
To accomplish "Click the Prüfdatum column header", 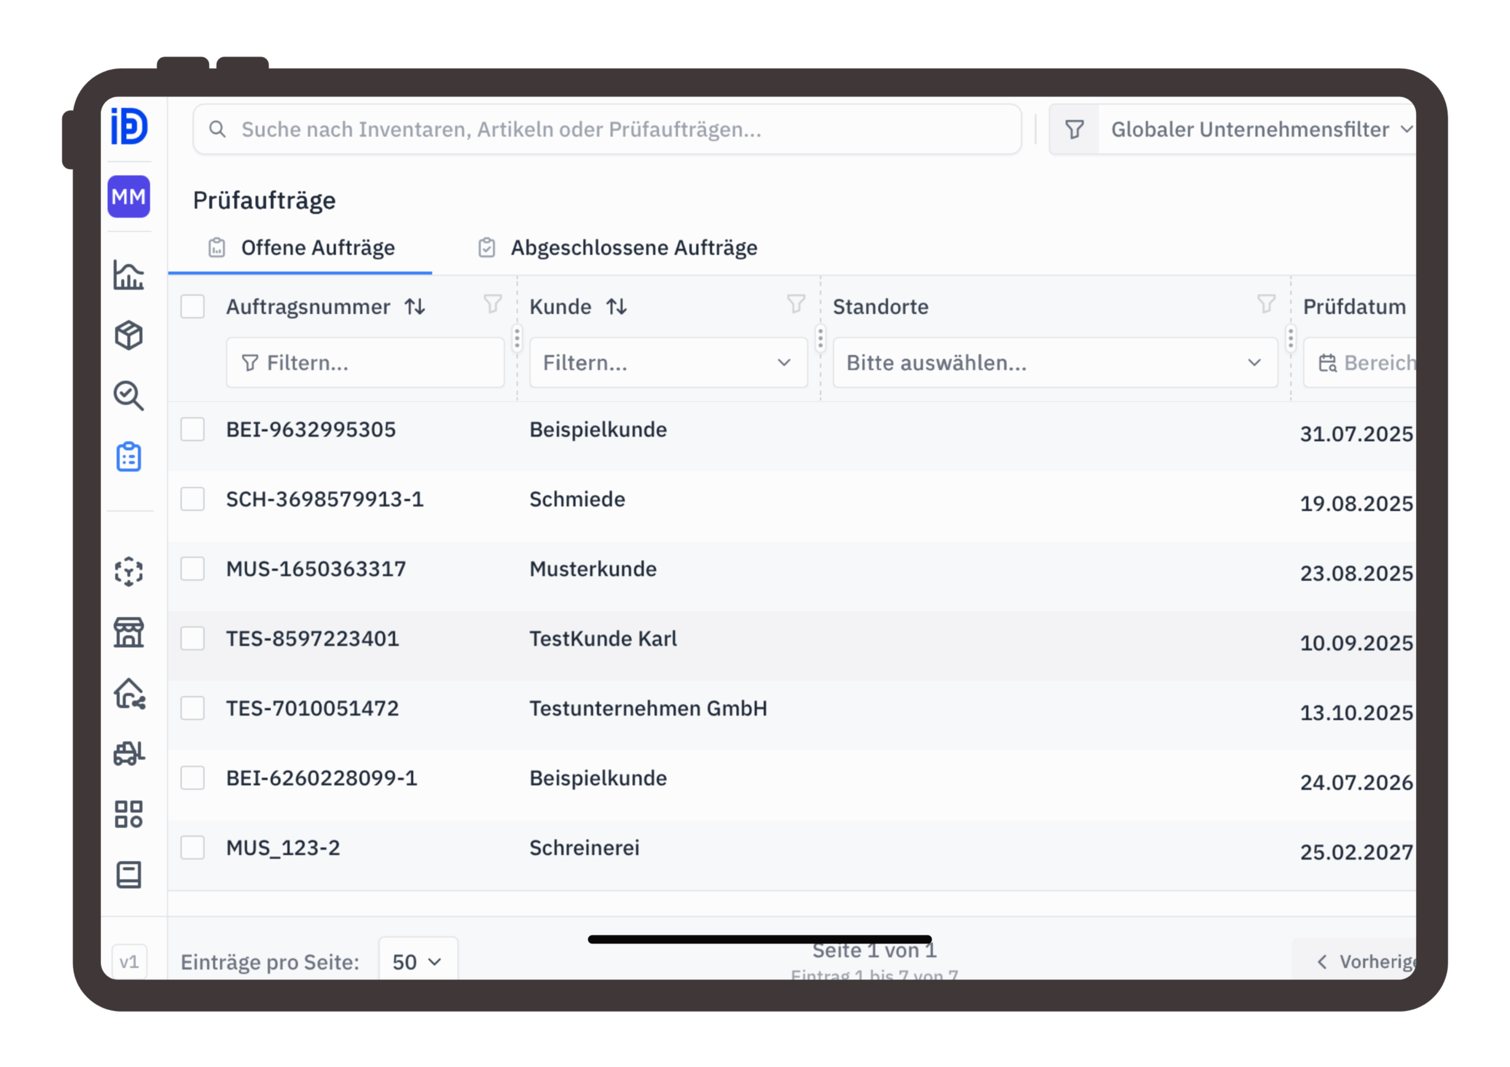I will (x=1355, y=307).
